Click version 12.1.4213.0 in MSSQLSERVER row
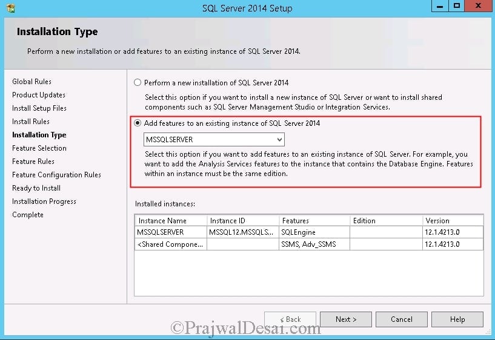The image size is (495, 340). (x=453, y=232)
